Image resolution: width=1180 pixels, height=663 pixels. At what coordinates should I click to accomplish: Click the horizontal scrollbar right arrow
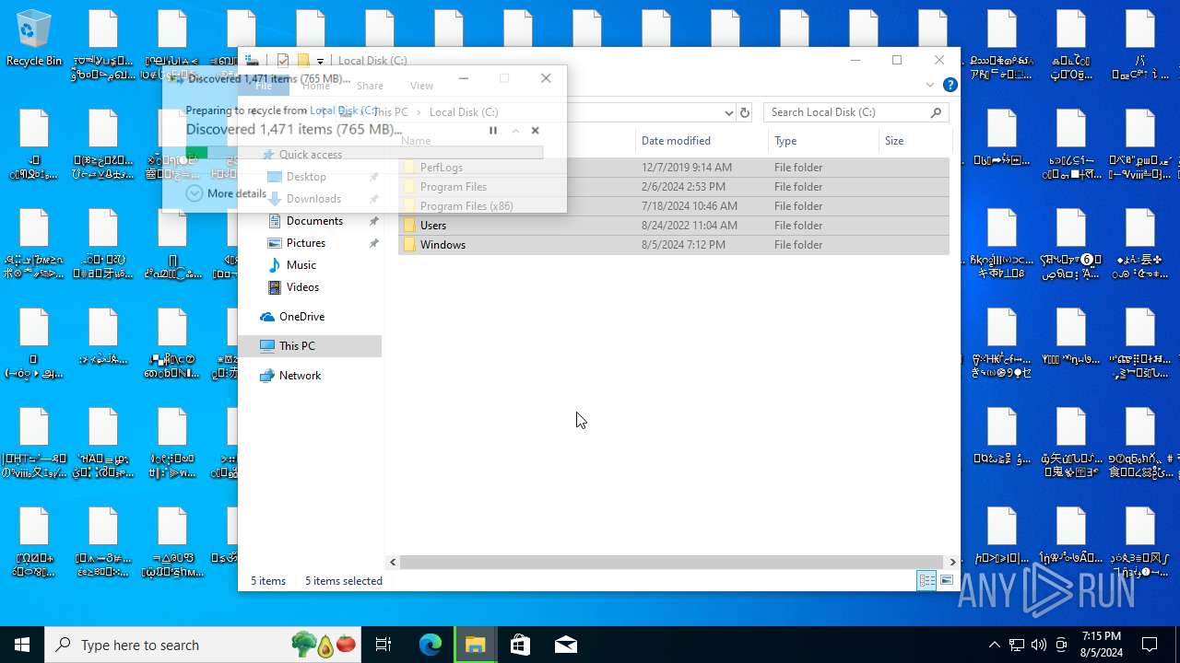click(x=952, y=562)
